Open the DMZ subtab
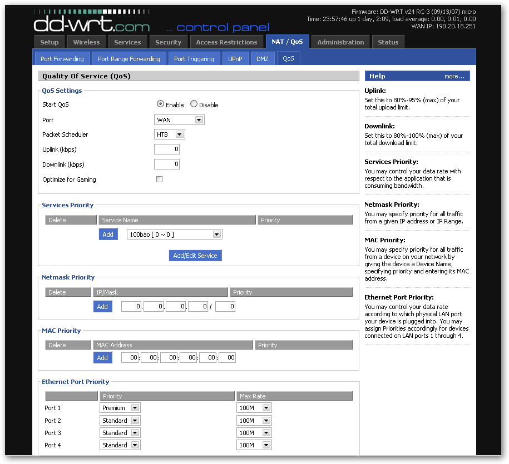Screen dimensions: 509x464 tap(263, 59)
